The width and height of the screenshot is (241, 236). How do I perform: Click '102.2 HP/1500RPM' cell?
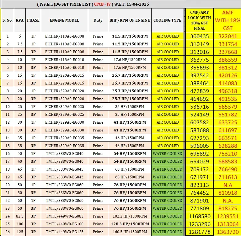click(130, 216)
